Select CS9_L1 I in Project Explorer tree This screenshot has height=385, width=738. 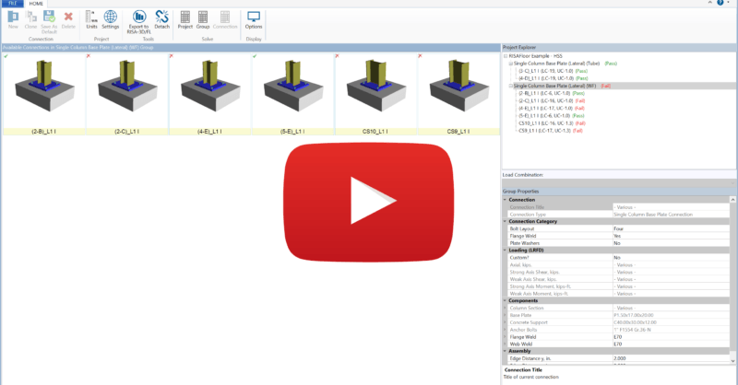tap(544, 130)
